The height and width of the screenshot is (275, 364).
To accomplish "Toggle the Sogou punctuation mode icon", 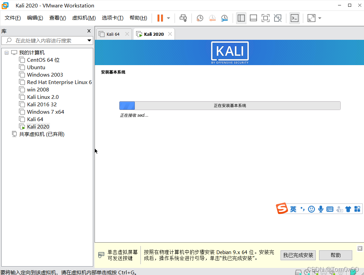I will tap(302, 209).
